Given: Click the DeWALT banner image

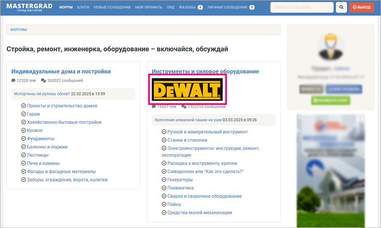Looking at the screenshot, I should pos(188,90).
